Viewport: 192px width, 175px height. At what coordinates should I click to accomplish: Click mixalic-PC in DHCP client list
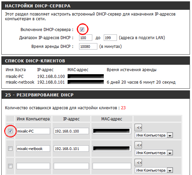click(15, 77)
